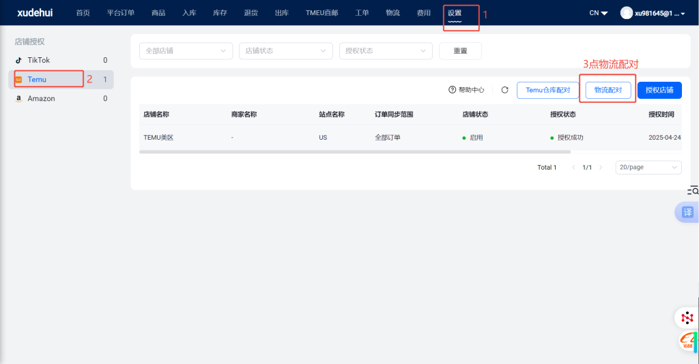Click the 物流配对 button
This screenshot has height=364, width=699.
pyautogui.click(x=608, y=90)
